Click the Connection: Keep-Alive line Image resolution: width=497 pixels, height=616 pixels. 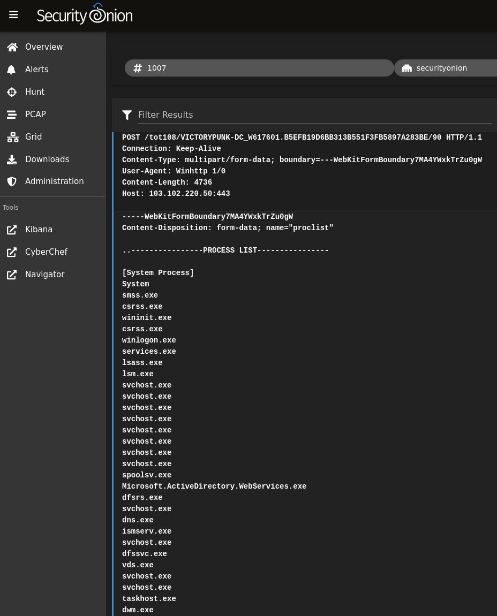[x=171, y=148]
